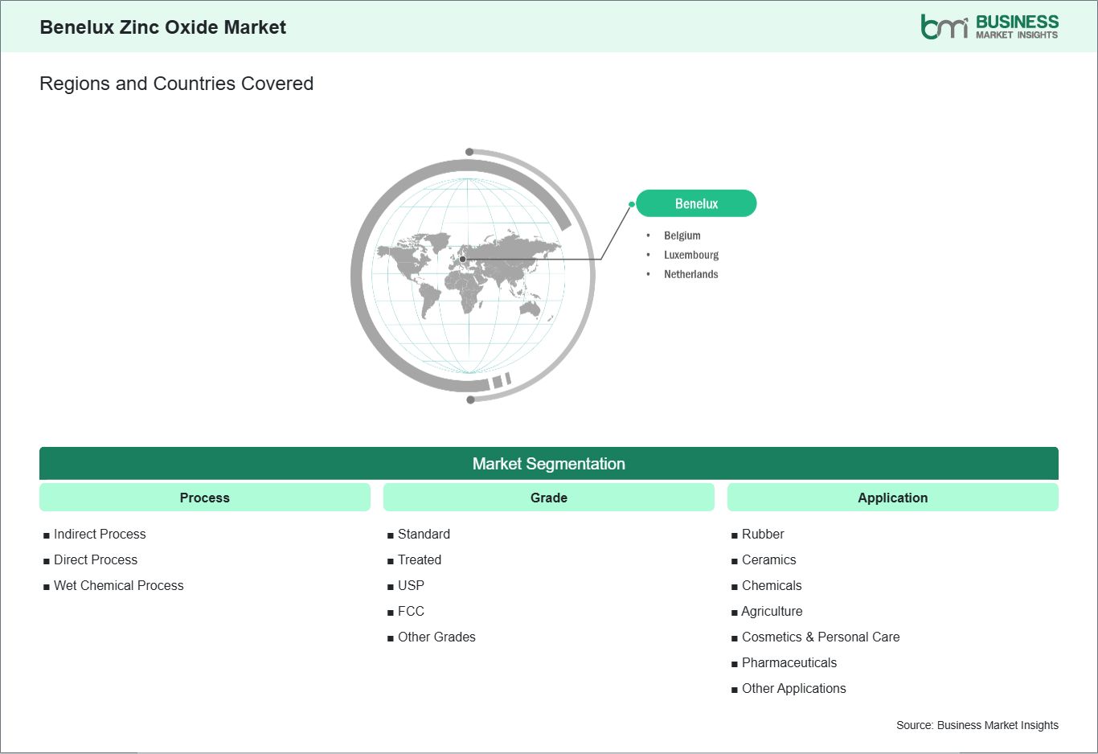1098x754 pixels.
Task: Click 'Regions and Countries Covered' heading
Action: tap(177, 84)
